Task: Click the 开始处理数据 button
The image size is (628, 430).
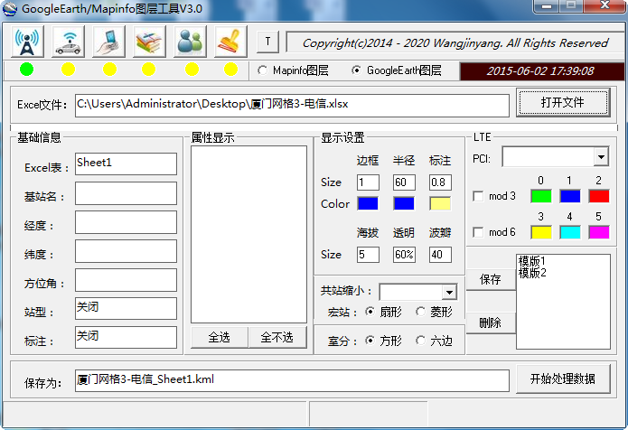Action: tap(563, 379)
